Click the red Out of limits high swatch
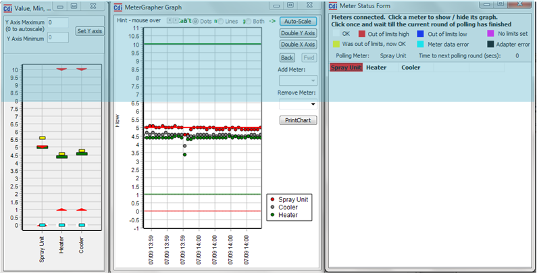This screenshot has height=273, width=537. click(362, 34)
